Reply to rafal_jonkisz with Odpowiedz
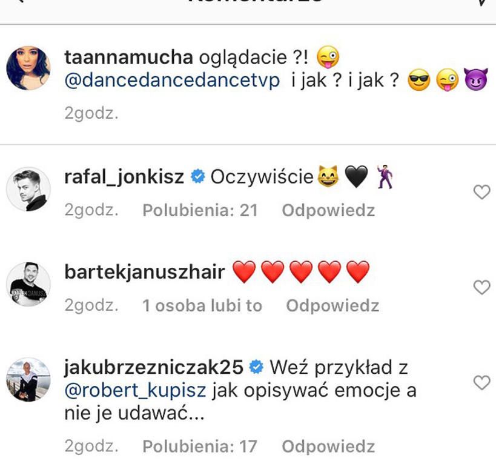The height and width of the screenshot is (475, 496). coord(328,210)
